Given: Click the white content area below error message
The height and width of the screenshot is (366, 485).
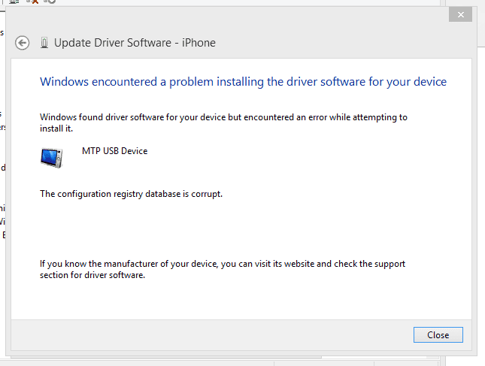Looking at the screenshot, I should click(241, 228).
